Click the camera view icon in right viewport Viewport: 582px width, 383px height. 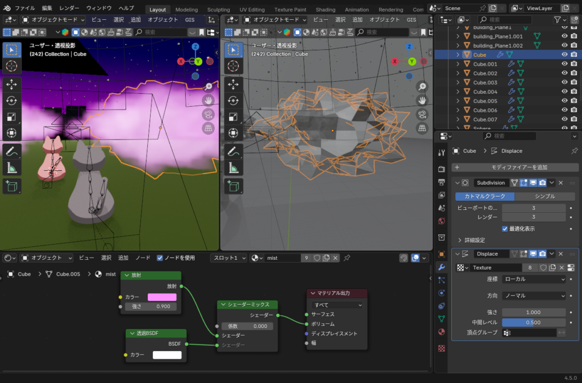click(422, 114)
